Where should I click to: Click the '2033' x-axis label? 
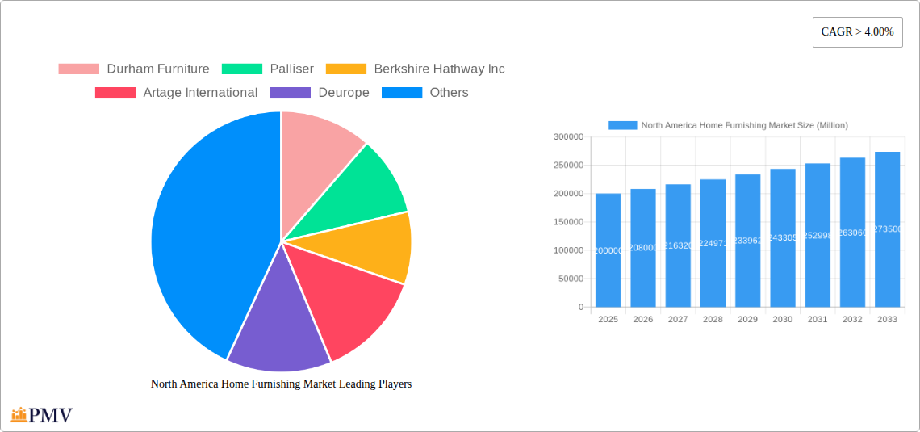887,319
